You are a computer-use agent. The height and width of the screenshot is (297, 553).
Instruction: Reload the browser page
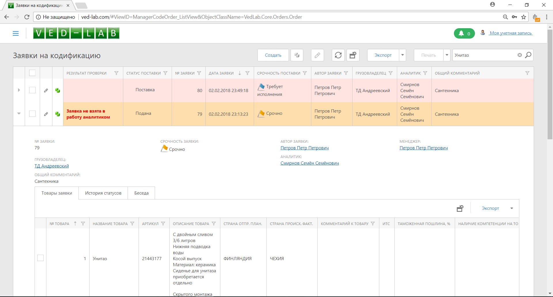pos(27,17)
